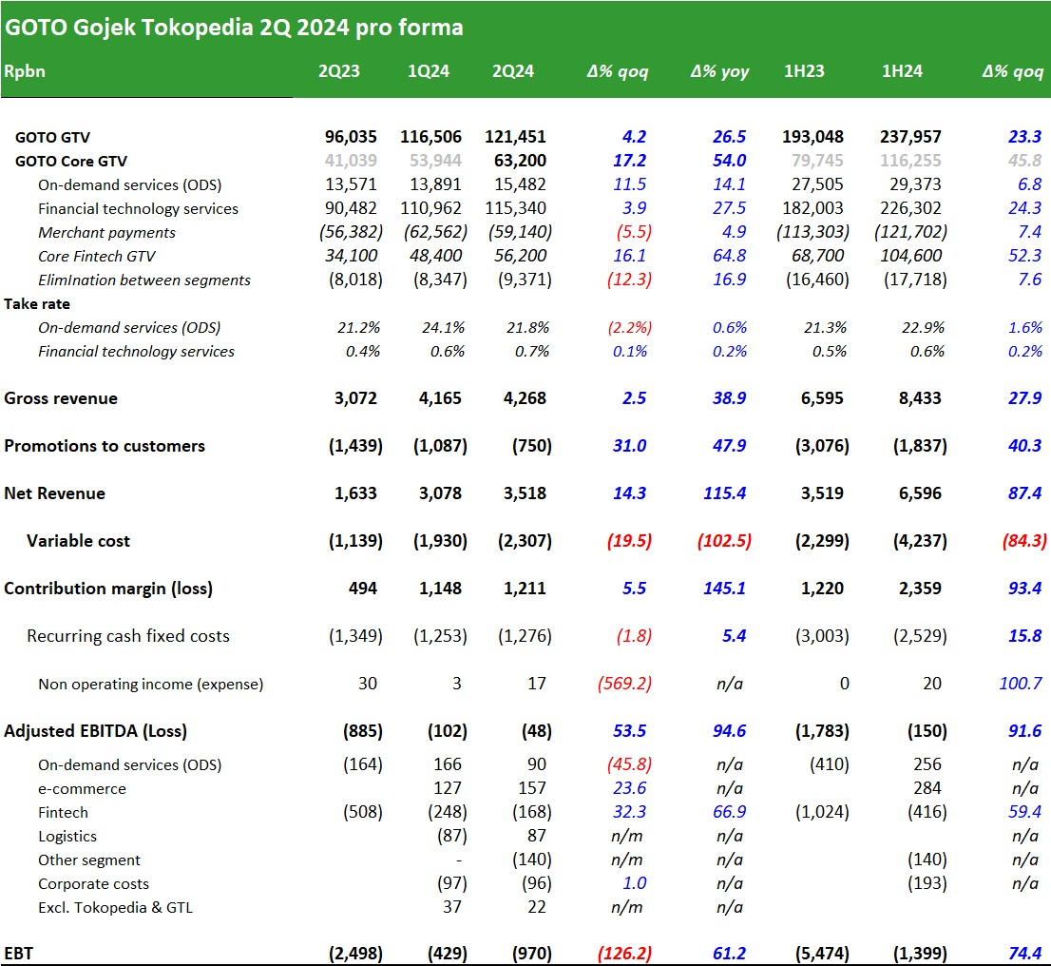Image resolution: width=1051 pixels, height=966 pixels.
Task: Click the 'EBT' row label
Action: point(19,954)
